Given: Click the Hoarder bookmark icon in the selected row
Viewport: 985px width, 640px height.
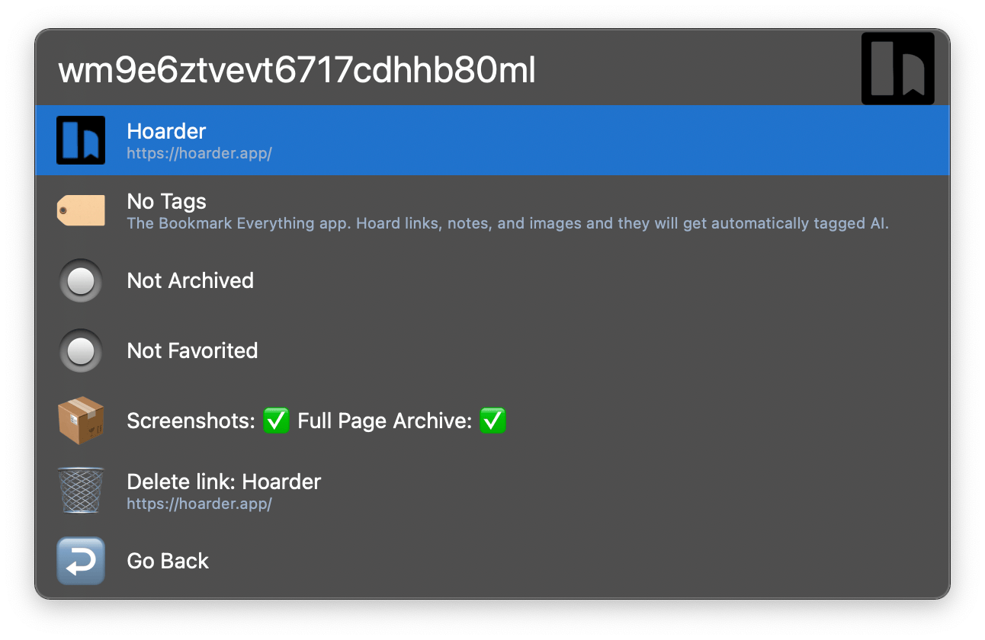Looking at the screenshot, I should pos(81,140).
